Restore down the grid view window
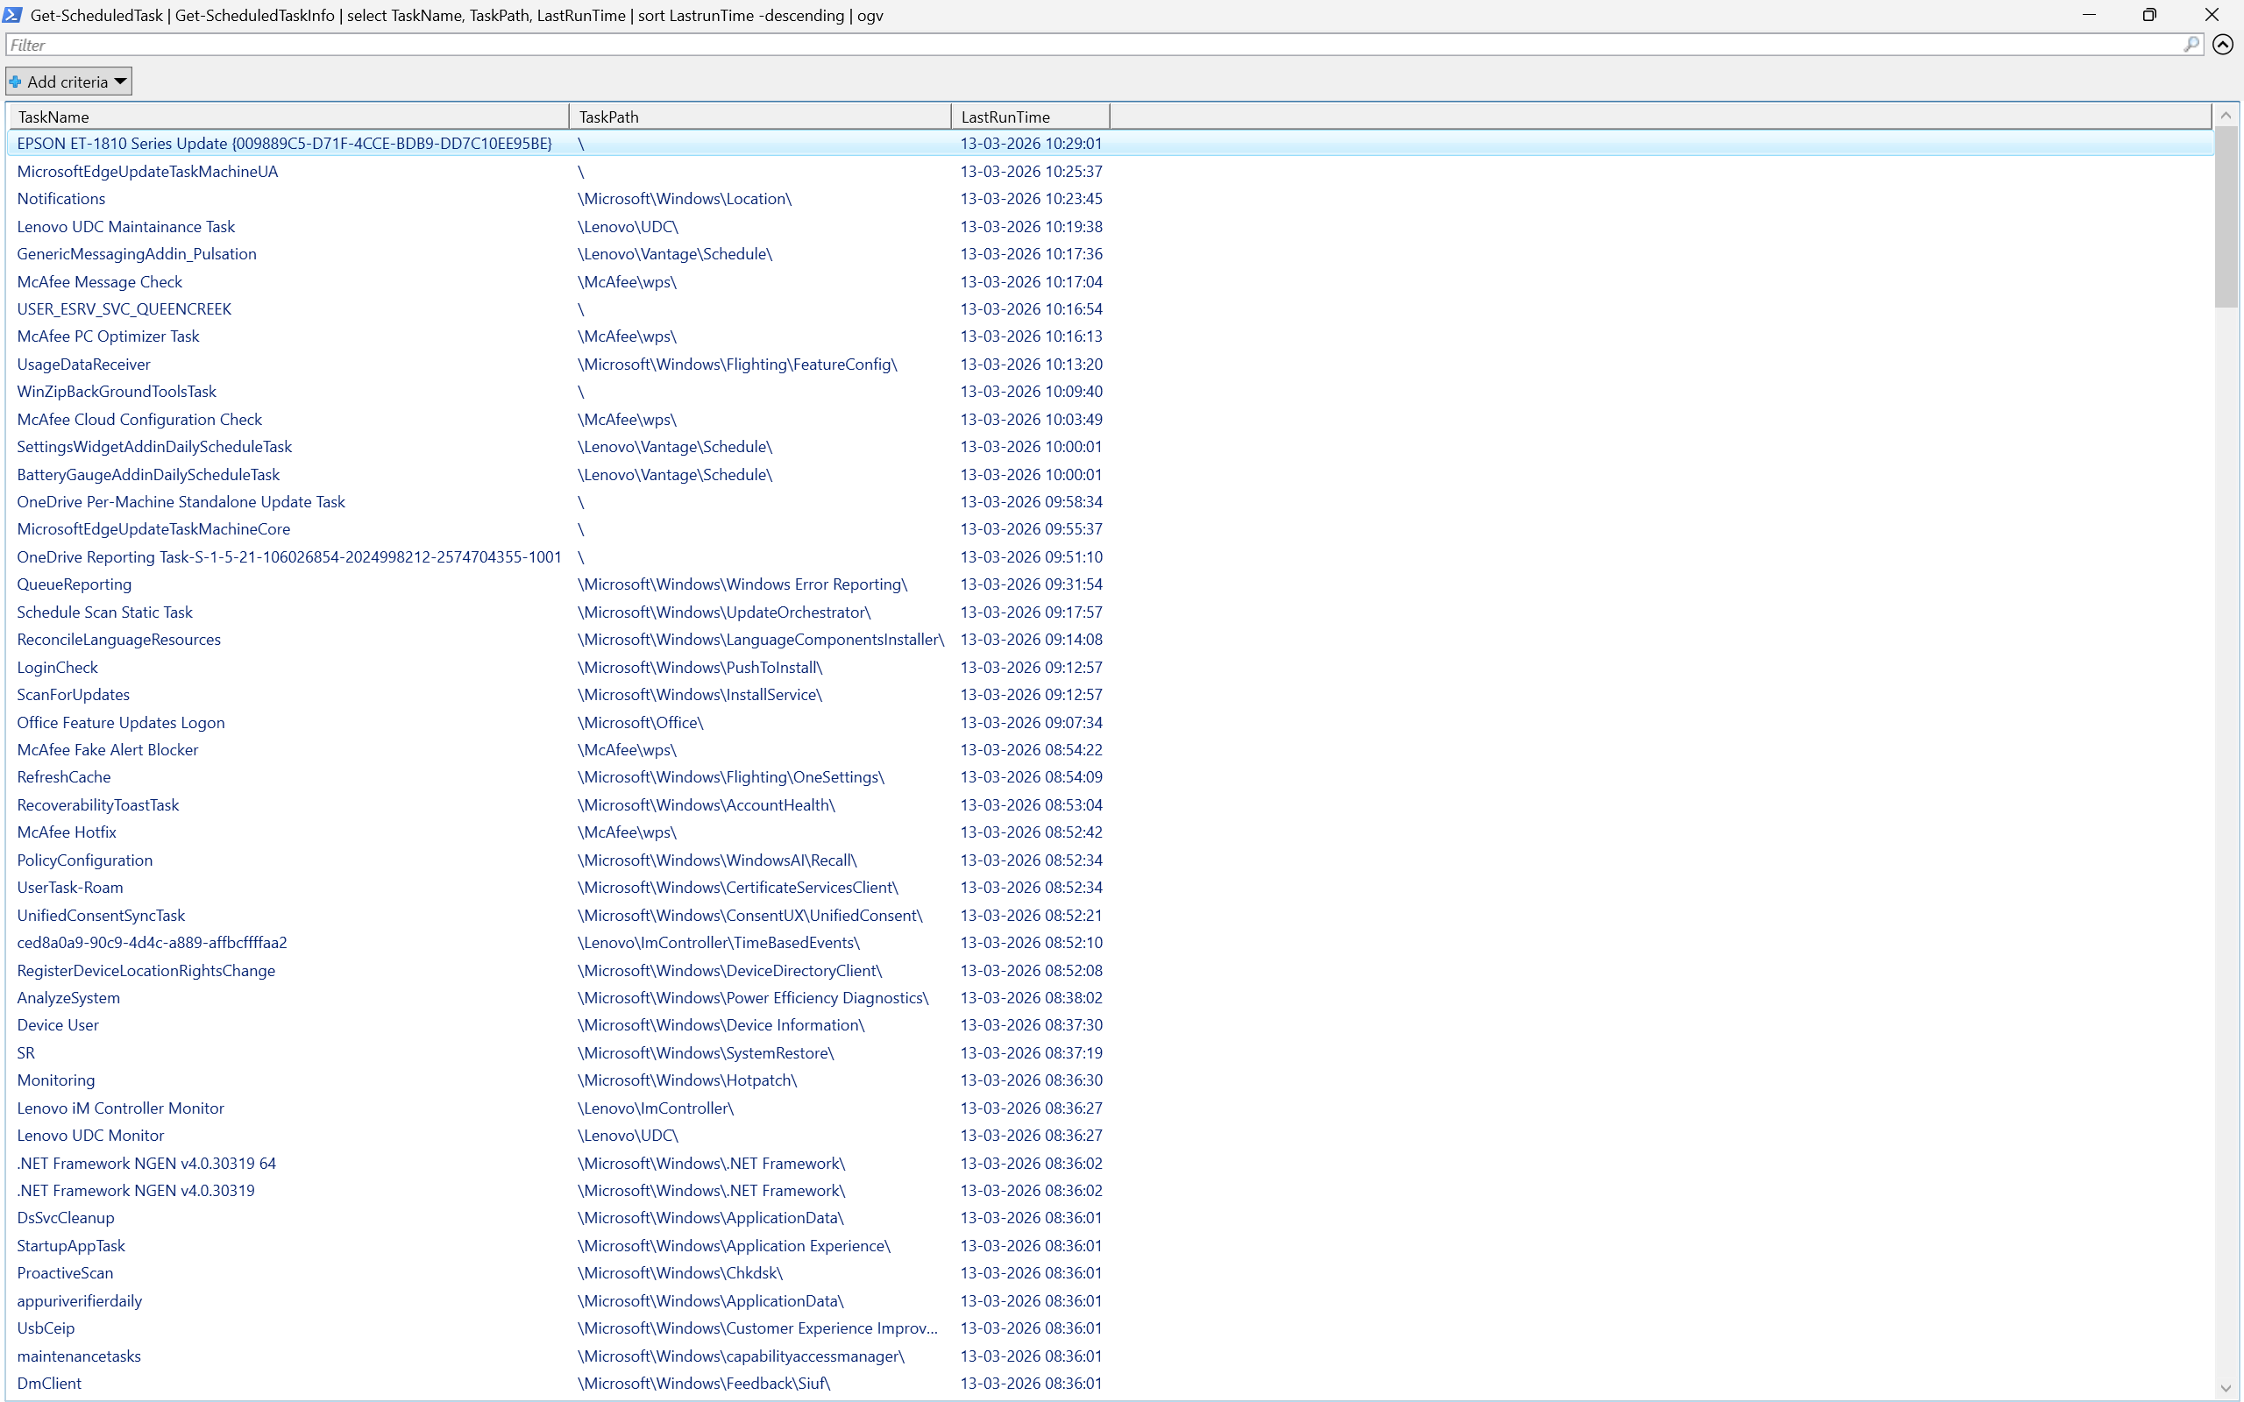The height and width of the screenshot is (1402, 2244). pos(2149,15)
